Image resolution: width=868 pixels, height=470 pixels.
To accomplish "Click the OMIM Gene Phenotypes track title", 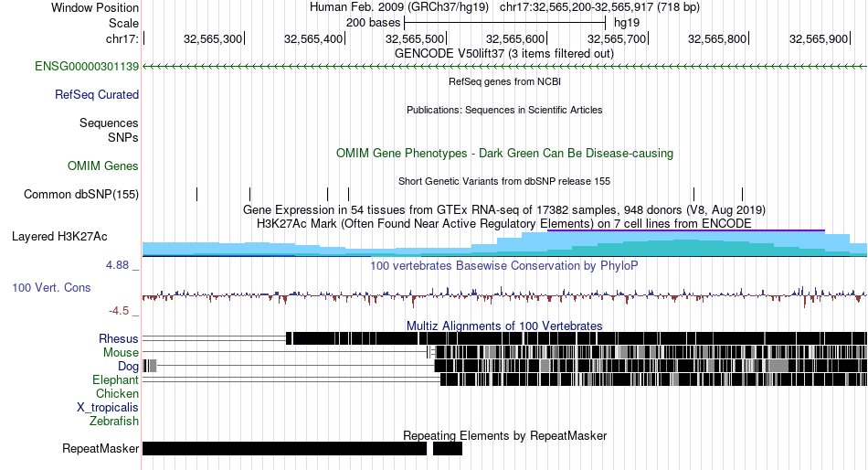I will point(504,154).
